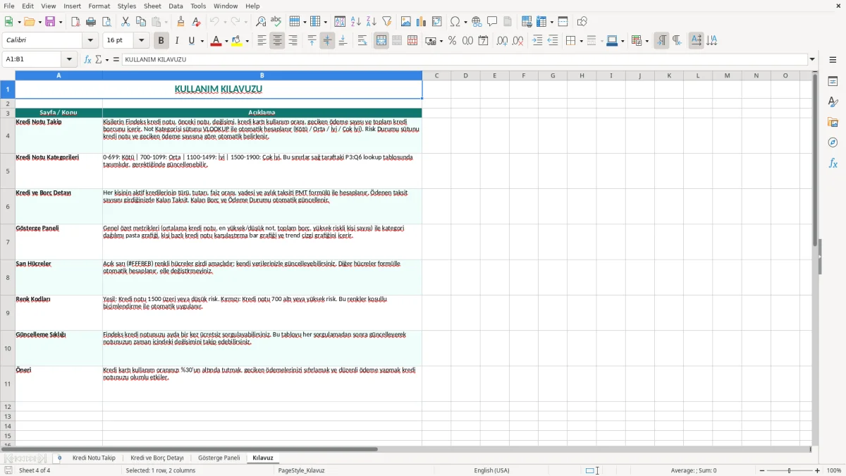Open Borders dropdown arrow

pyautogui.click(x=580, y=41)
